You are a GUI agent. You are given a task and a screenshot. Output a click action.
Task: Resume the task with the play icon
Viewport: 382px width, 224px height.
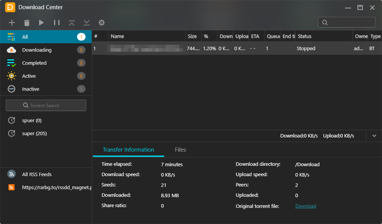pyautogui.click(x=41, y=23)
